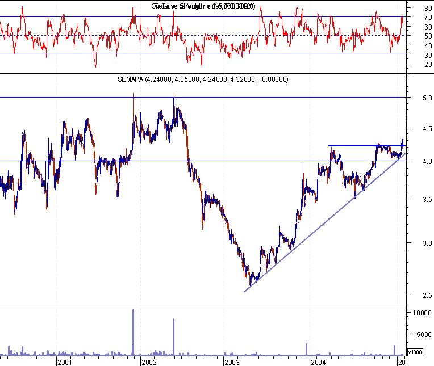Click the 5000 volume axis label
Screen dimensions: 434x366
pos(424,334)
